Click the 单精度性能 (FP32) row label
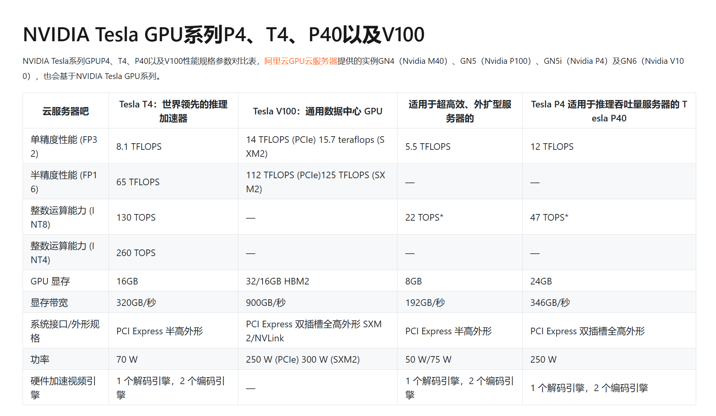716x416 pixels. coord(66,147)
